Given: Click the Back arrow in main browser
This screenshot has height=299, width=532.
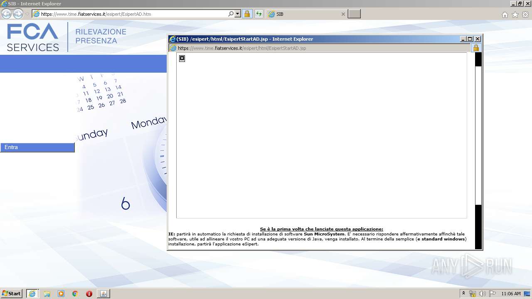Looking at the screenshot, I should click(6, 14).
